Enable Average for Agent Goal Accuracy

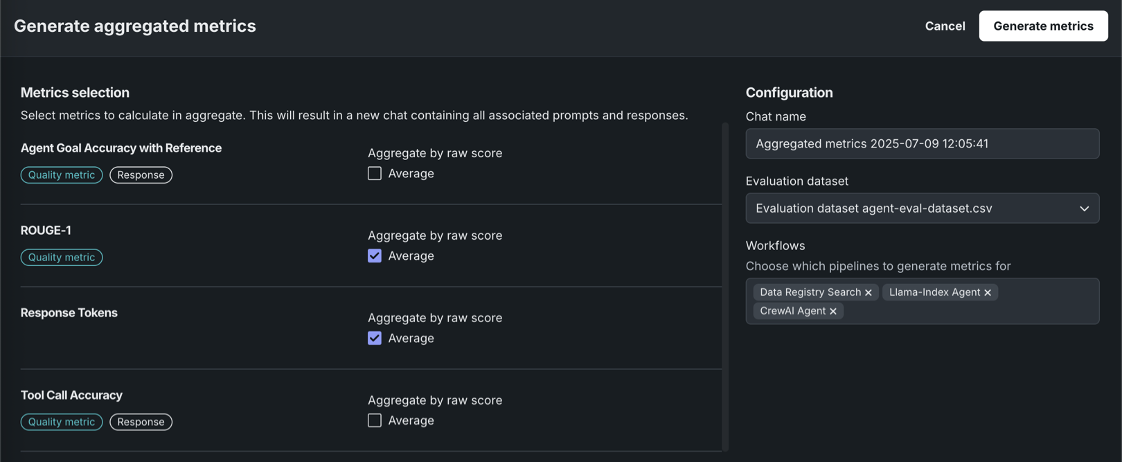[x=375, y=174]
